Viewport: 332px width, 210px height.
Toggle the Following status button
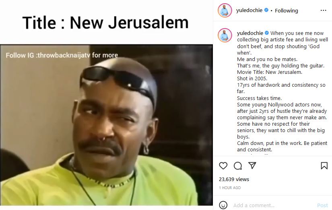click(286, 10)
